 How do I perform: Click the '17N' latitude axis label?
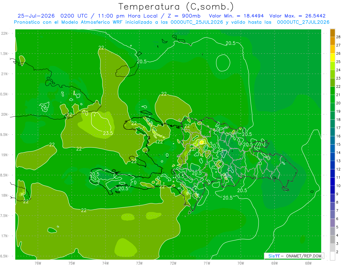pos(4,236)
